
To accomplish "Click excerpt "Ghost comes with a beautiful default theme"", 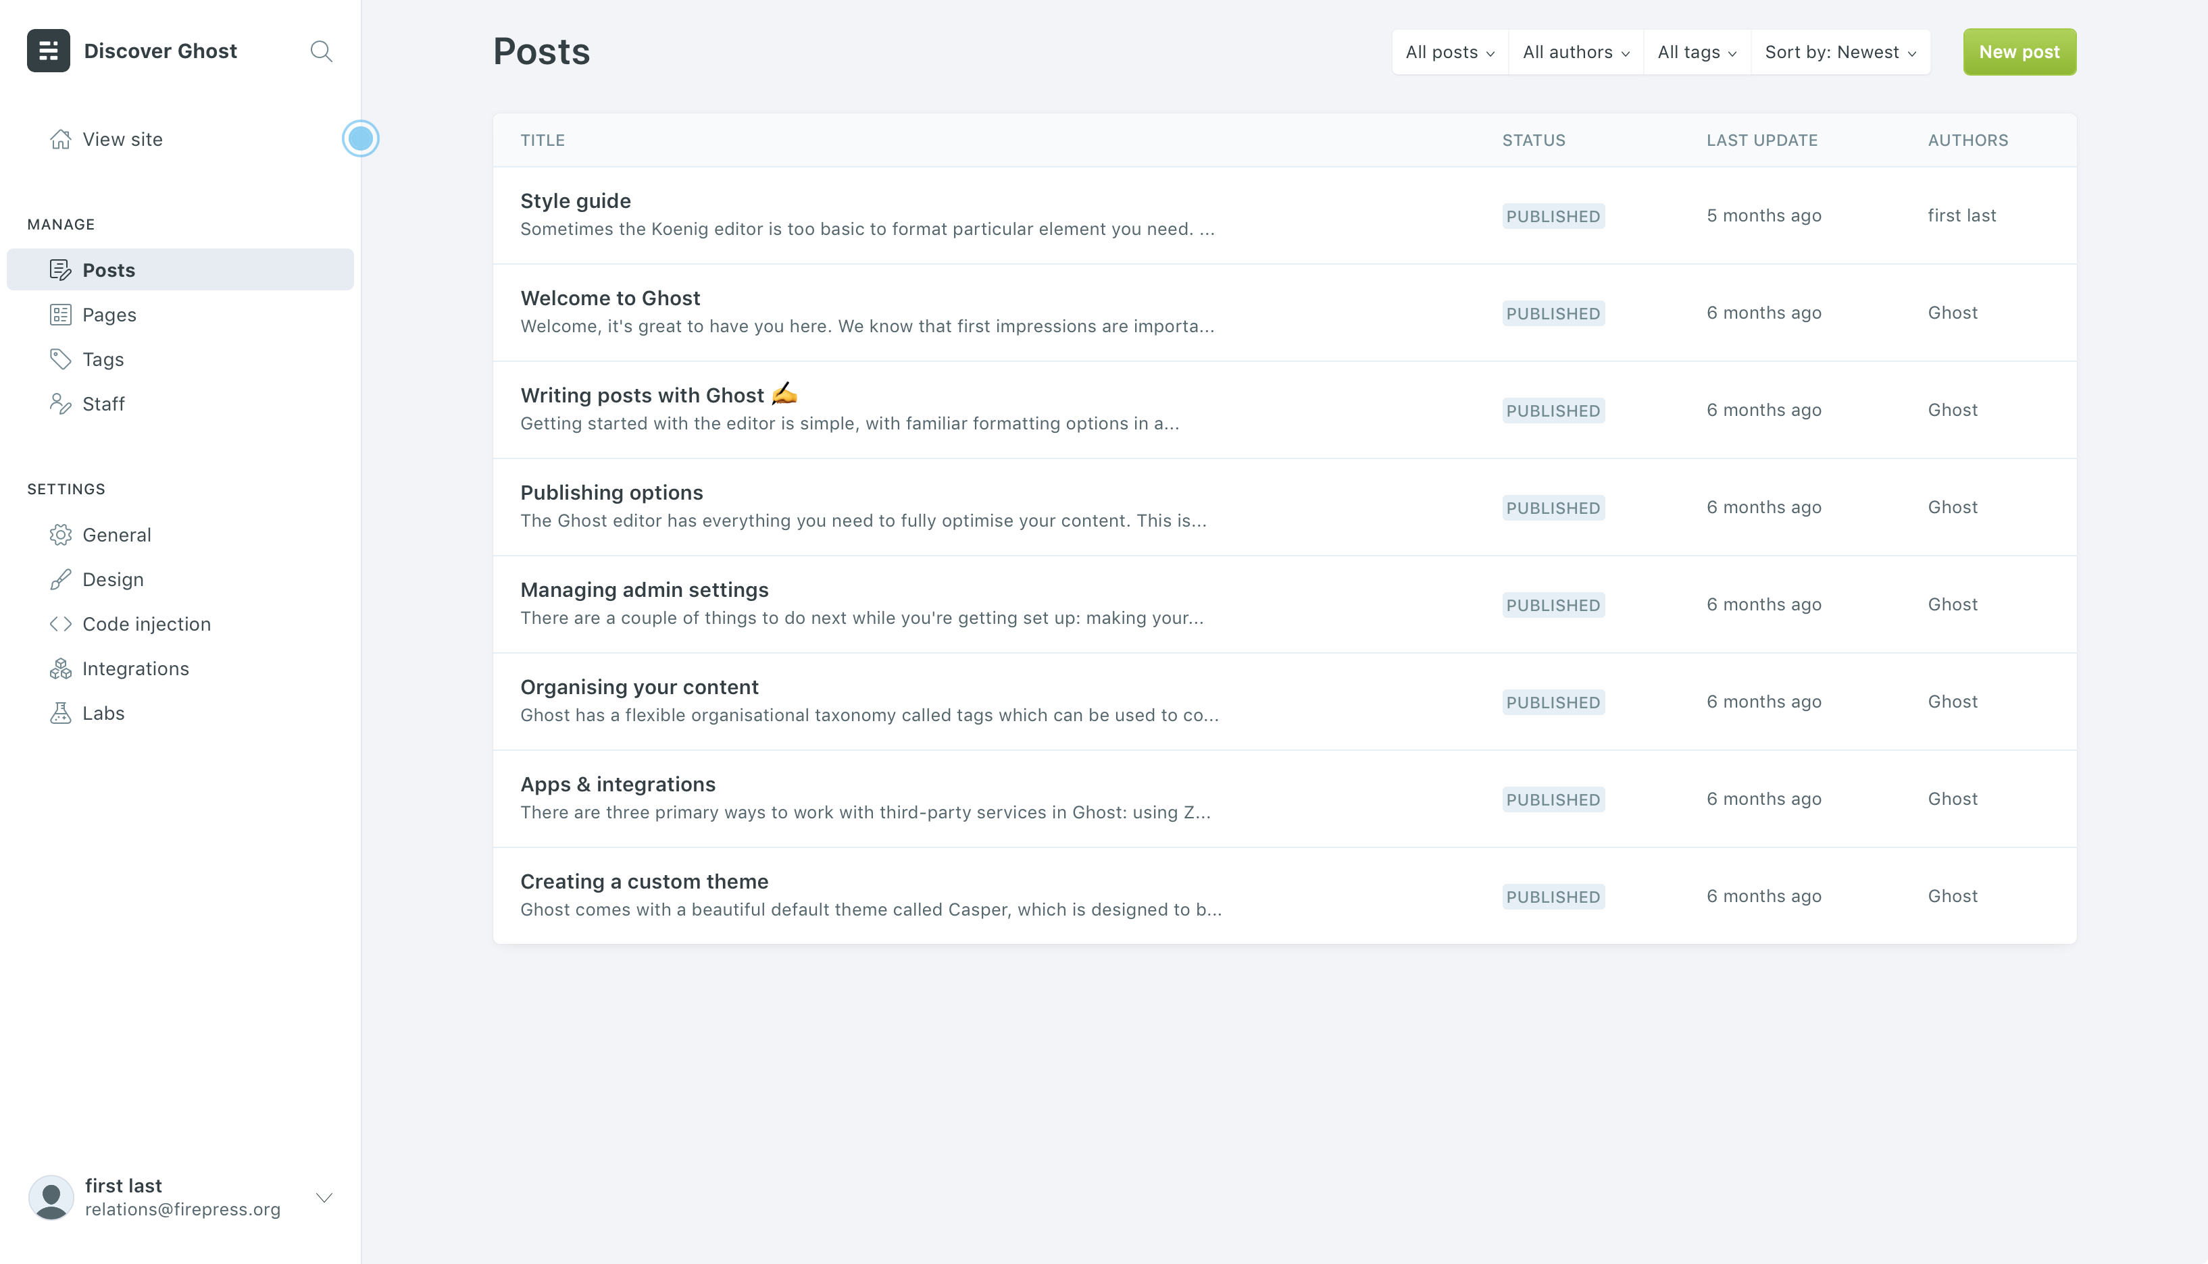I will click(x=870, y=910).
